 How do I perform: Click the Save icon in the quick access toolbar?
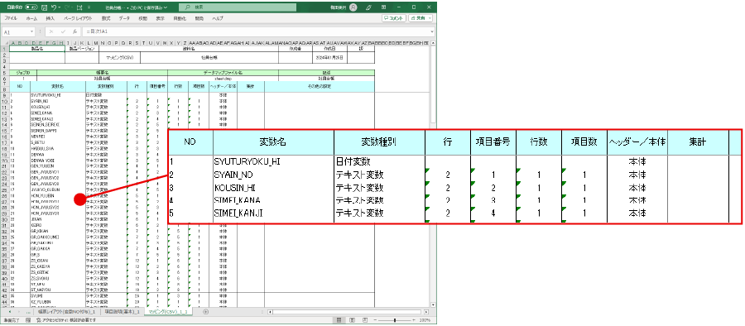tap(44, 7)
